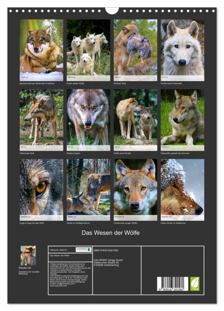Open the January wolf in snow thumbnail

[x=41, y=50]
